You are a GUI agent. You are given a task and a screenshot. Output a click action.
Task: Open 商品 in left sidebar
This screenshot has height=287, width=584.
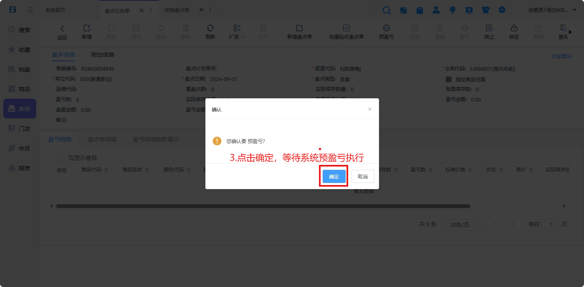pos(20,89)
